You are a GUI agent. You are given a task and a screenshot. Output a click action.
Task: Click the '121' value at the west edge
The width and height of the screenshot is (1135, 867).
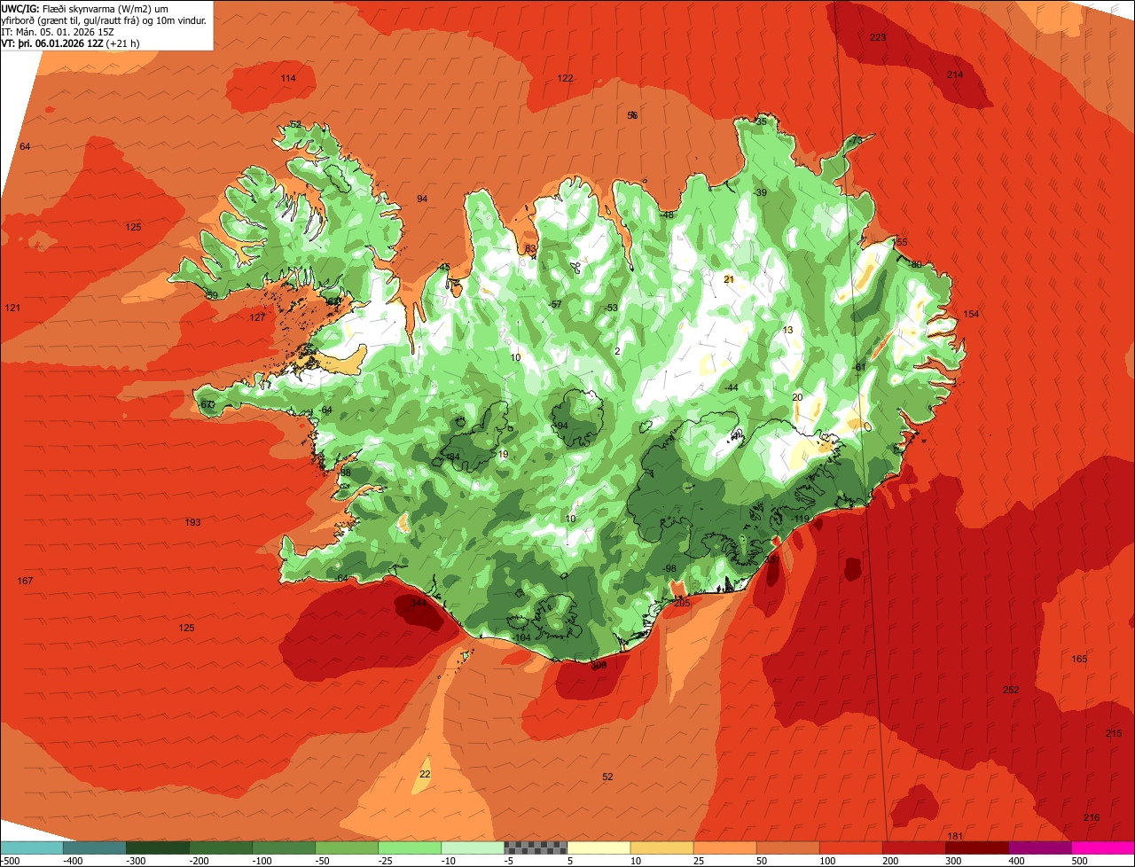tap(12, 308)
